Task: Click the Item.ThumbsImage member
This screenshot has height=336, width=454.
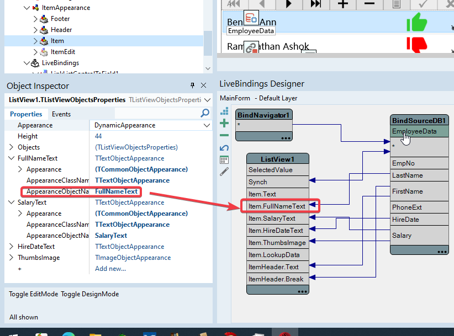Action: click(x=278, y=243)
